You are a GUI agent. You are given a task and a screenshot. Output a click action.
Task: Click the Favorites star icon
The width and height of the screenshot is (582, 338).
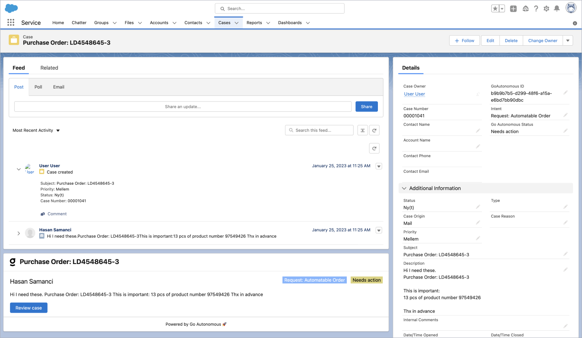coord(495,8)
